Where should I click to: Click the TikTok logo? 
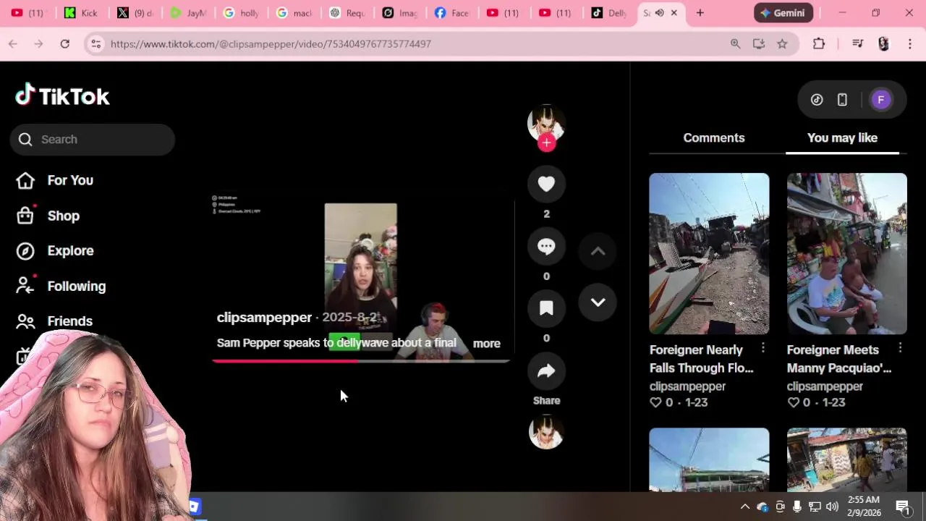62,96
